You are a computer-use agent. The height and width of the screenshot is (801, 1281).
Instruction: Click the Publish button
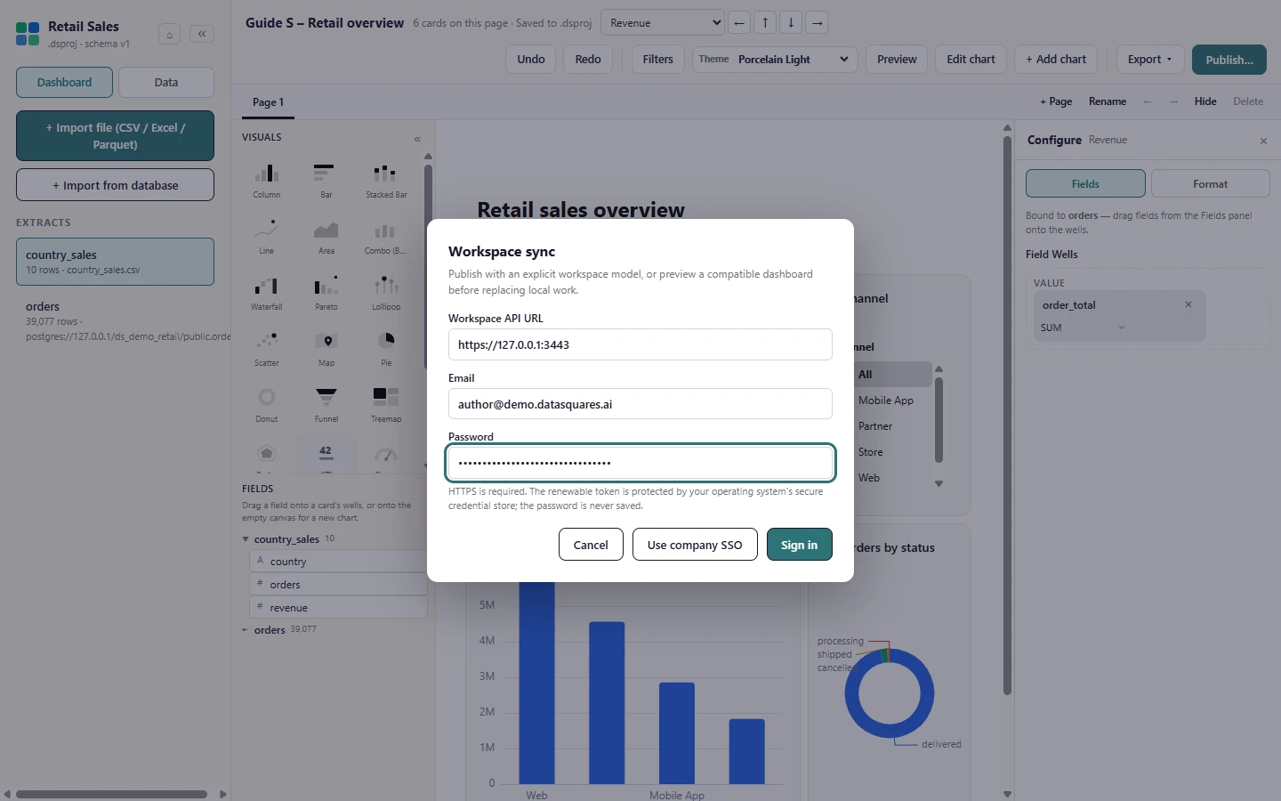click(x=1229, y=60)
